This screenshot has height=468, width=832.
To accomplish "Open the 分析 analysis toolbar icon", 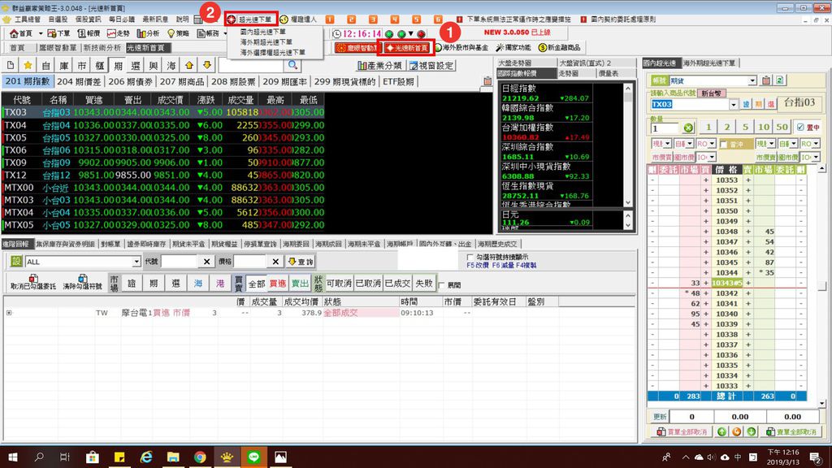I will pos(148,33).
